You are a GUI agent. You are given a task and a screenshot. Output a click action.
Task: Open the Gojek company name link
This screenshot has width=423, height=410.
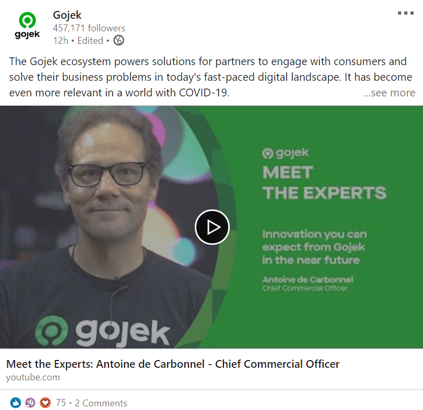(67, 15)
